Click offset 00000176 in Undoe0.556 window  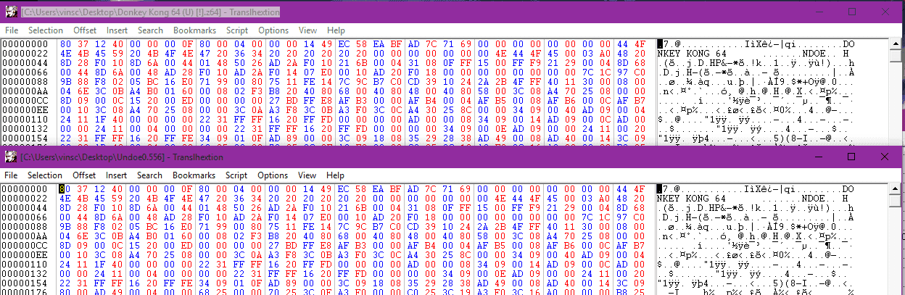pyautogui.click(x=24, y=291)
